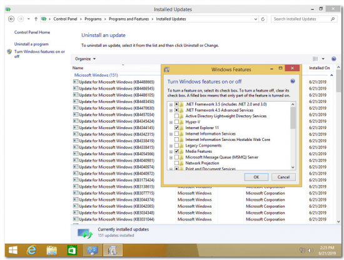Viewport: 344px width, 260px height.
Task: Open the Organize menu
Action: point(85,59)
